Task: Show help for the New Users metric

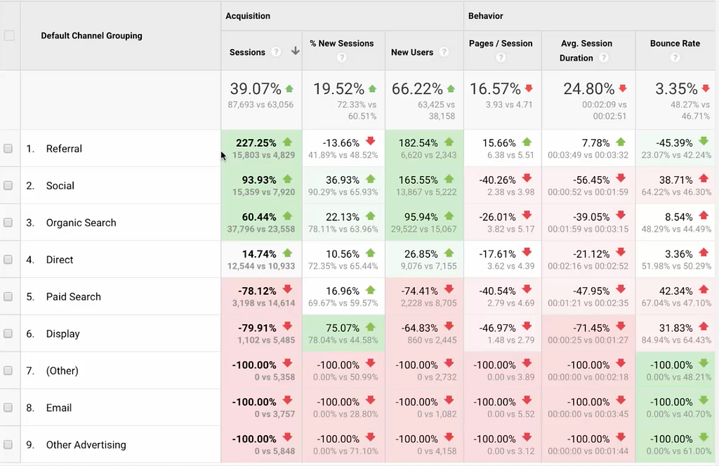Action: pos(444,52)
